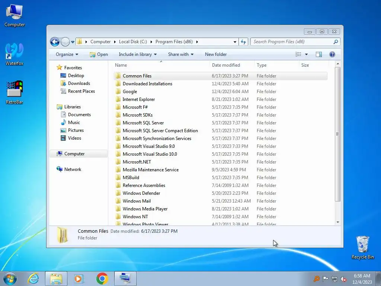
Task: Launch Google Chrome from taskbar
Action: click(102, 279)
